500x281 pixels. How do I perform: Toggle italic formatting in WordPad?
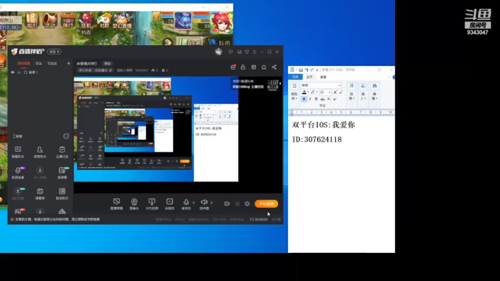pyautogui.click(x=310, y=99)
